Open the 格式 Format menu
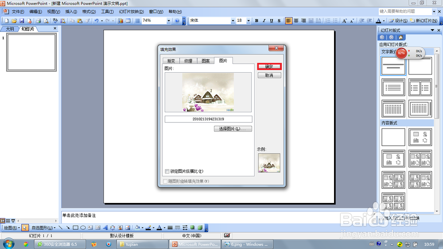 point(89,12)
